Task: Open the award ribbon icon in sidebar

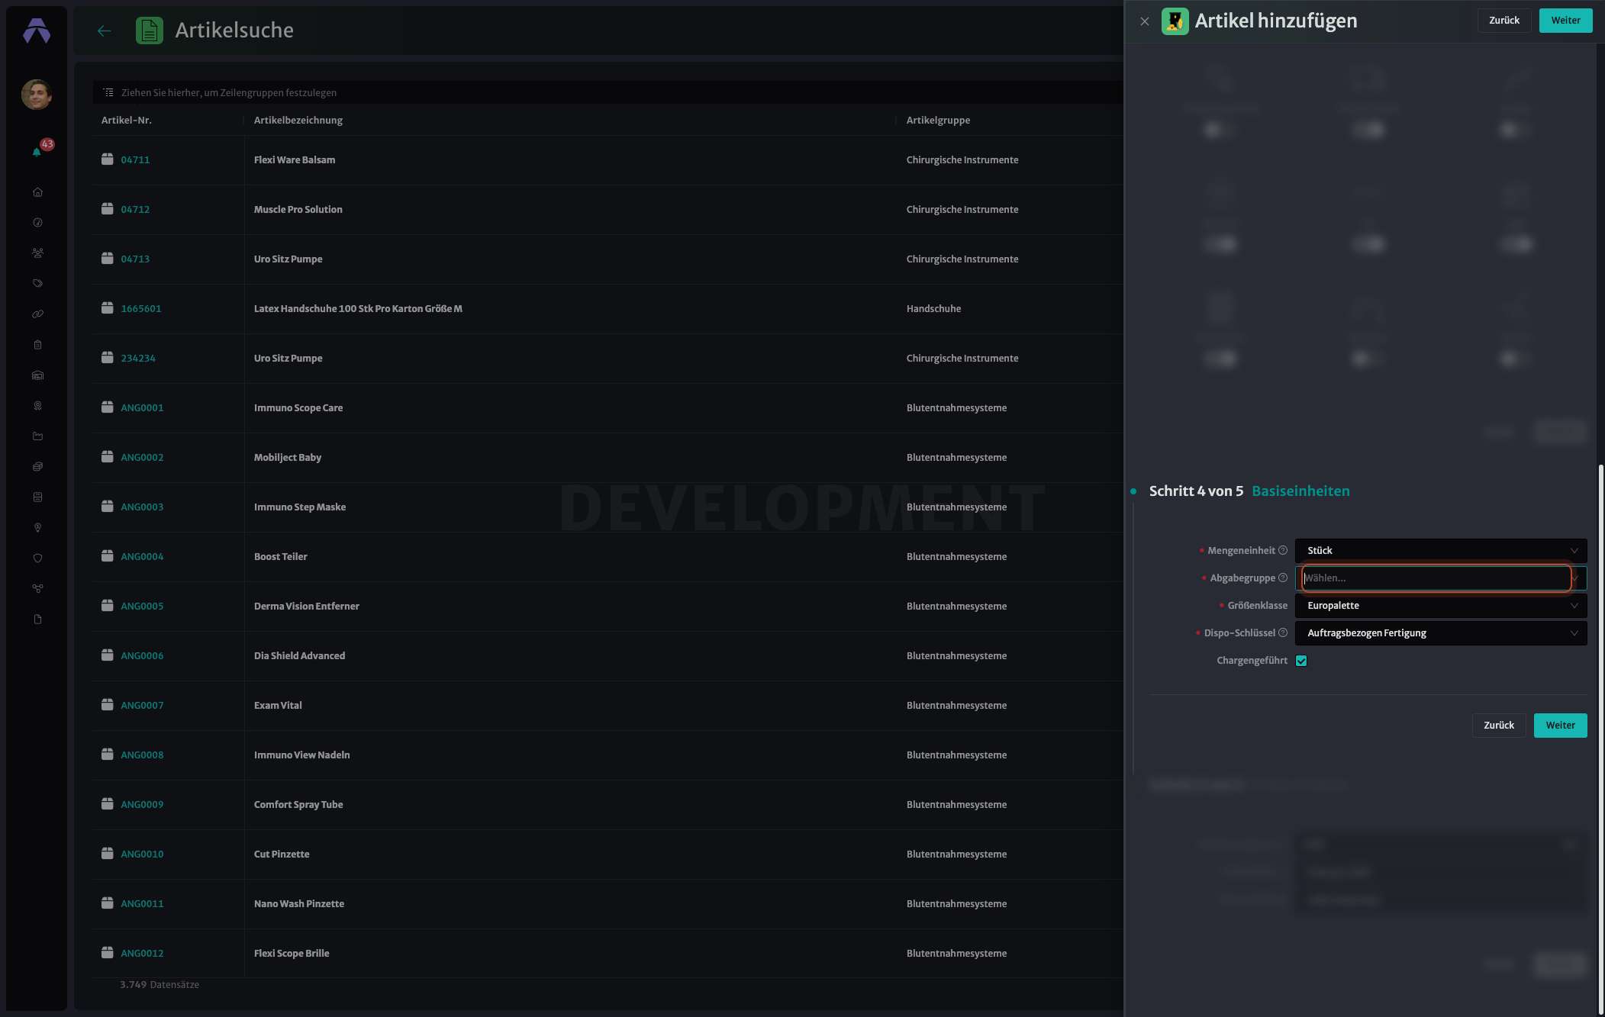Action: 37,406
